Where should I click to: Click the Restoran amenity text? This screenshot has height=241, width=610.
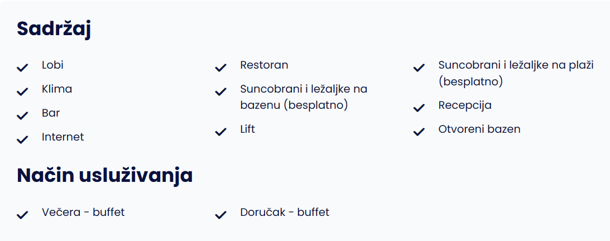pyautogui.click(x=264, y=65)
